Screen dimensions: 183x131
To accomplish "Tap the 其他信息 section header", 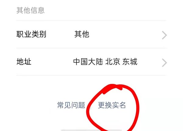I will [x=30, y=10].
